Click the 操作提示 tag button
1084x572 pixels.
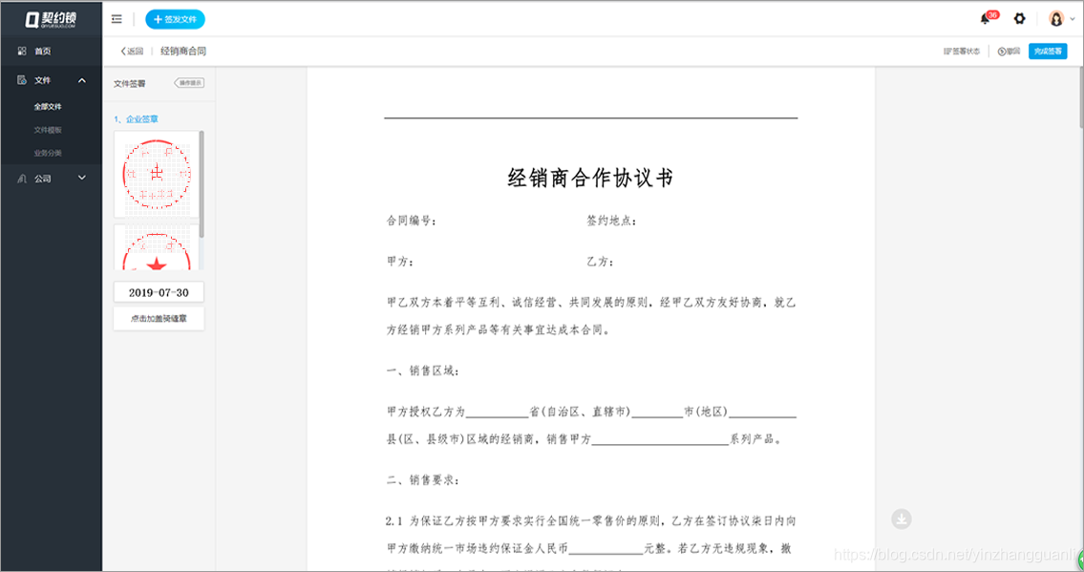coord(189,83)
